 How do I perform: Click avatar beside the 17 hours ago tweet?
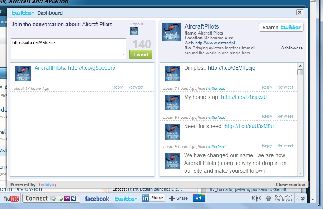[x=23, y=74]
